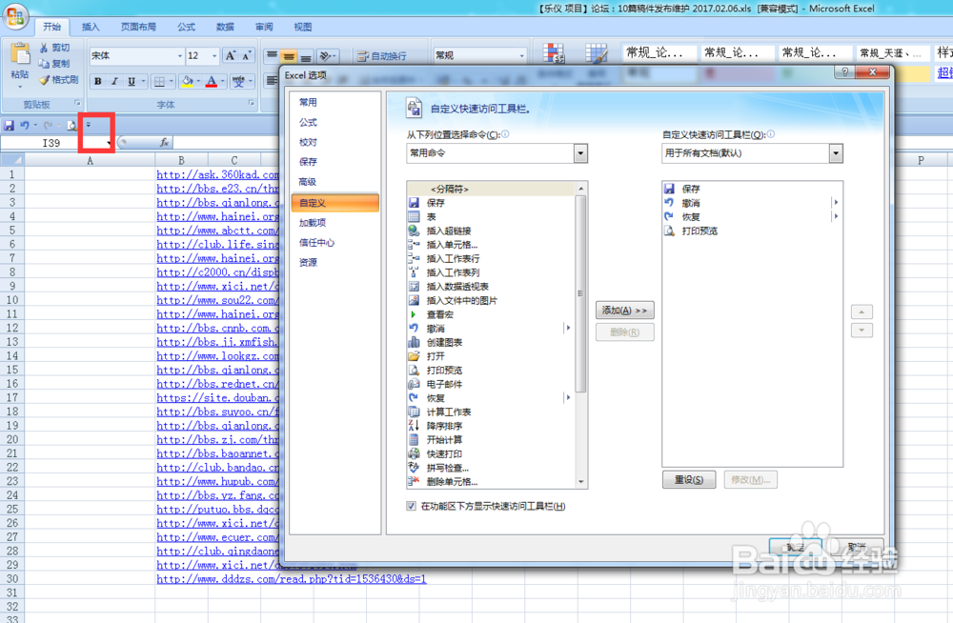Screen dimensions: 953x623
Task: Switch to the 数据 ribbon tab
Action: click(x=225, y=27)
